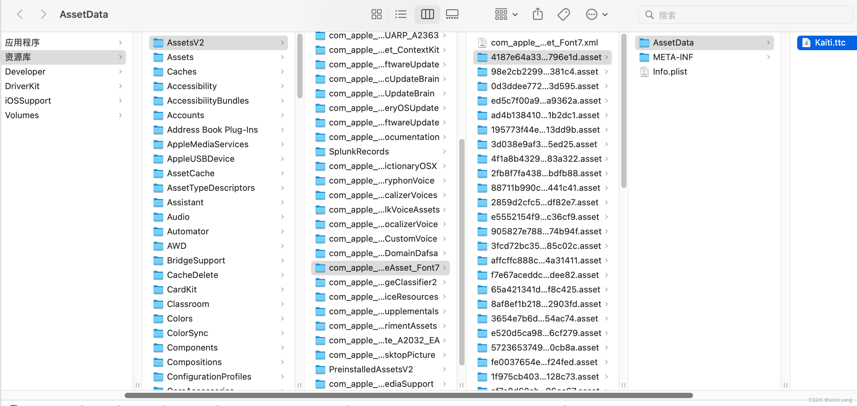The image size is (857, 406).
Task: Select AssetTypeDescriptors folder
Action: 218,188
